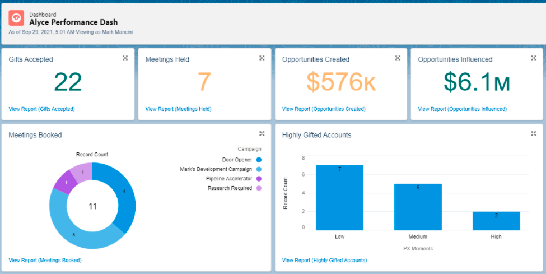Click the $576K Opportunities Created value

(x=341, y=82)
